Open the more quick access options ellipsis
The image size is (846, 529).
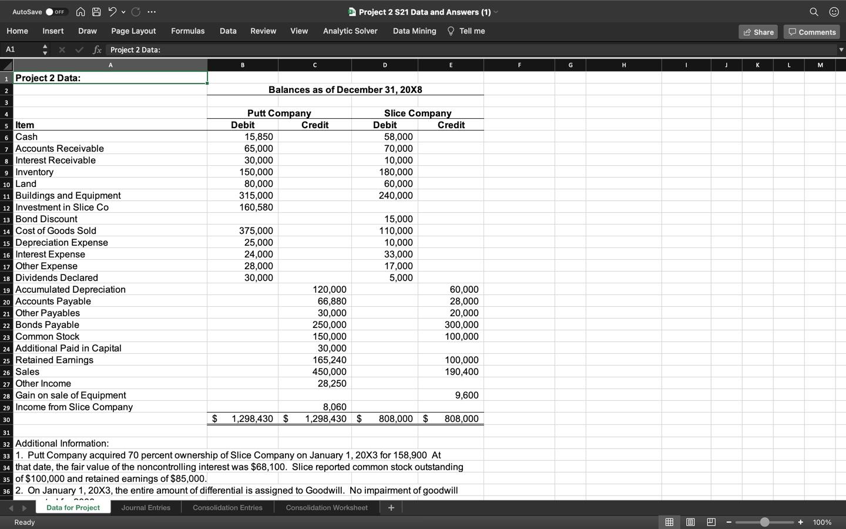click(x=152, y=12)
